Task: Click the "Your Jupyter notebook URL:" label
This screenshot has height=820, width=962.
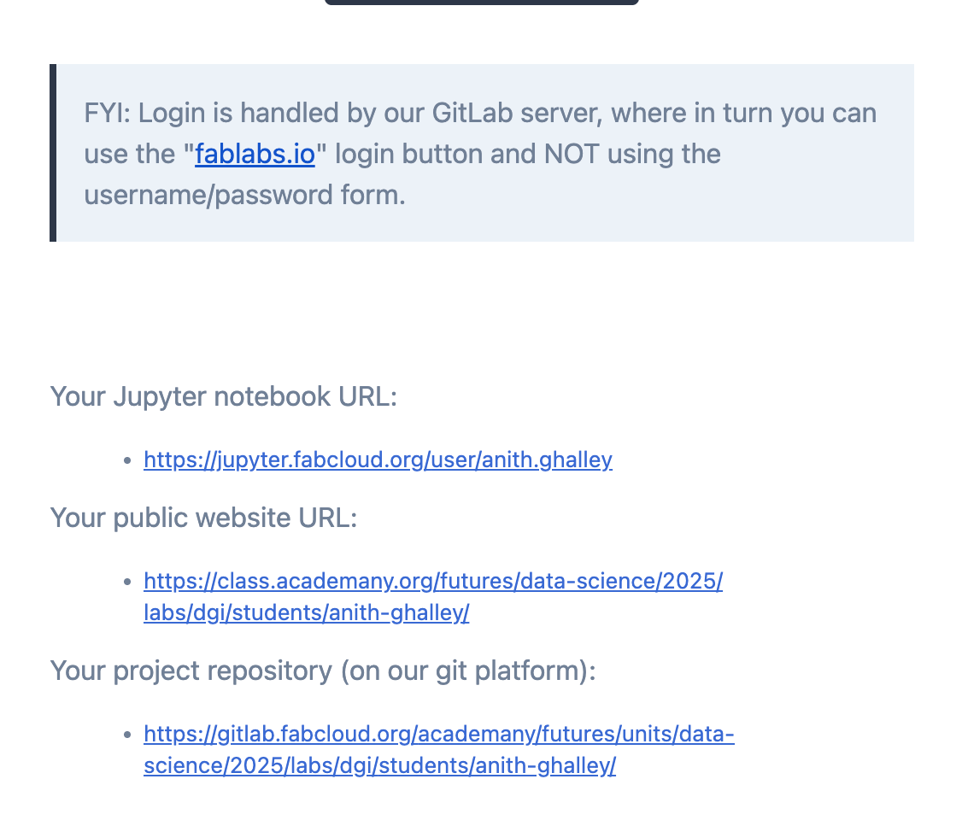Action: (223, 396)
